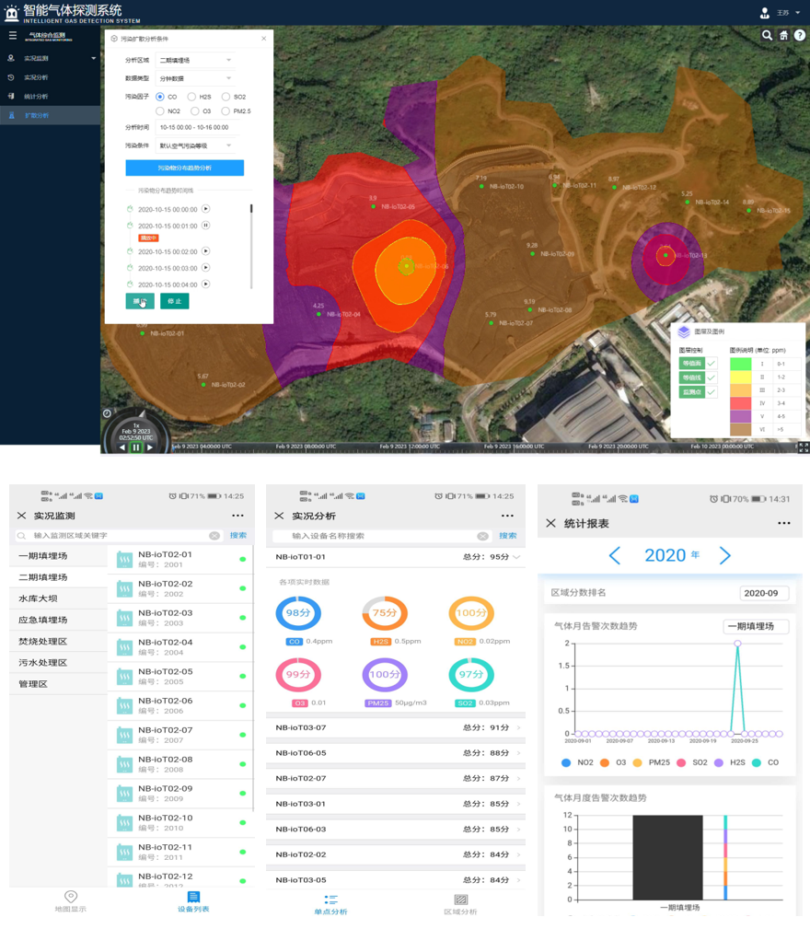Select 统计分析 in the left sidebar
This screenshot has height=929, width=810.
36,97
